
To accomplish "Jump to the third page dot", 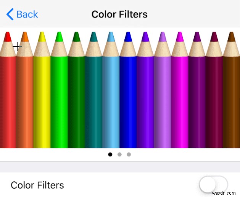I will pyautogui.click(x=129, y=155).
